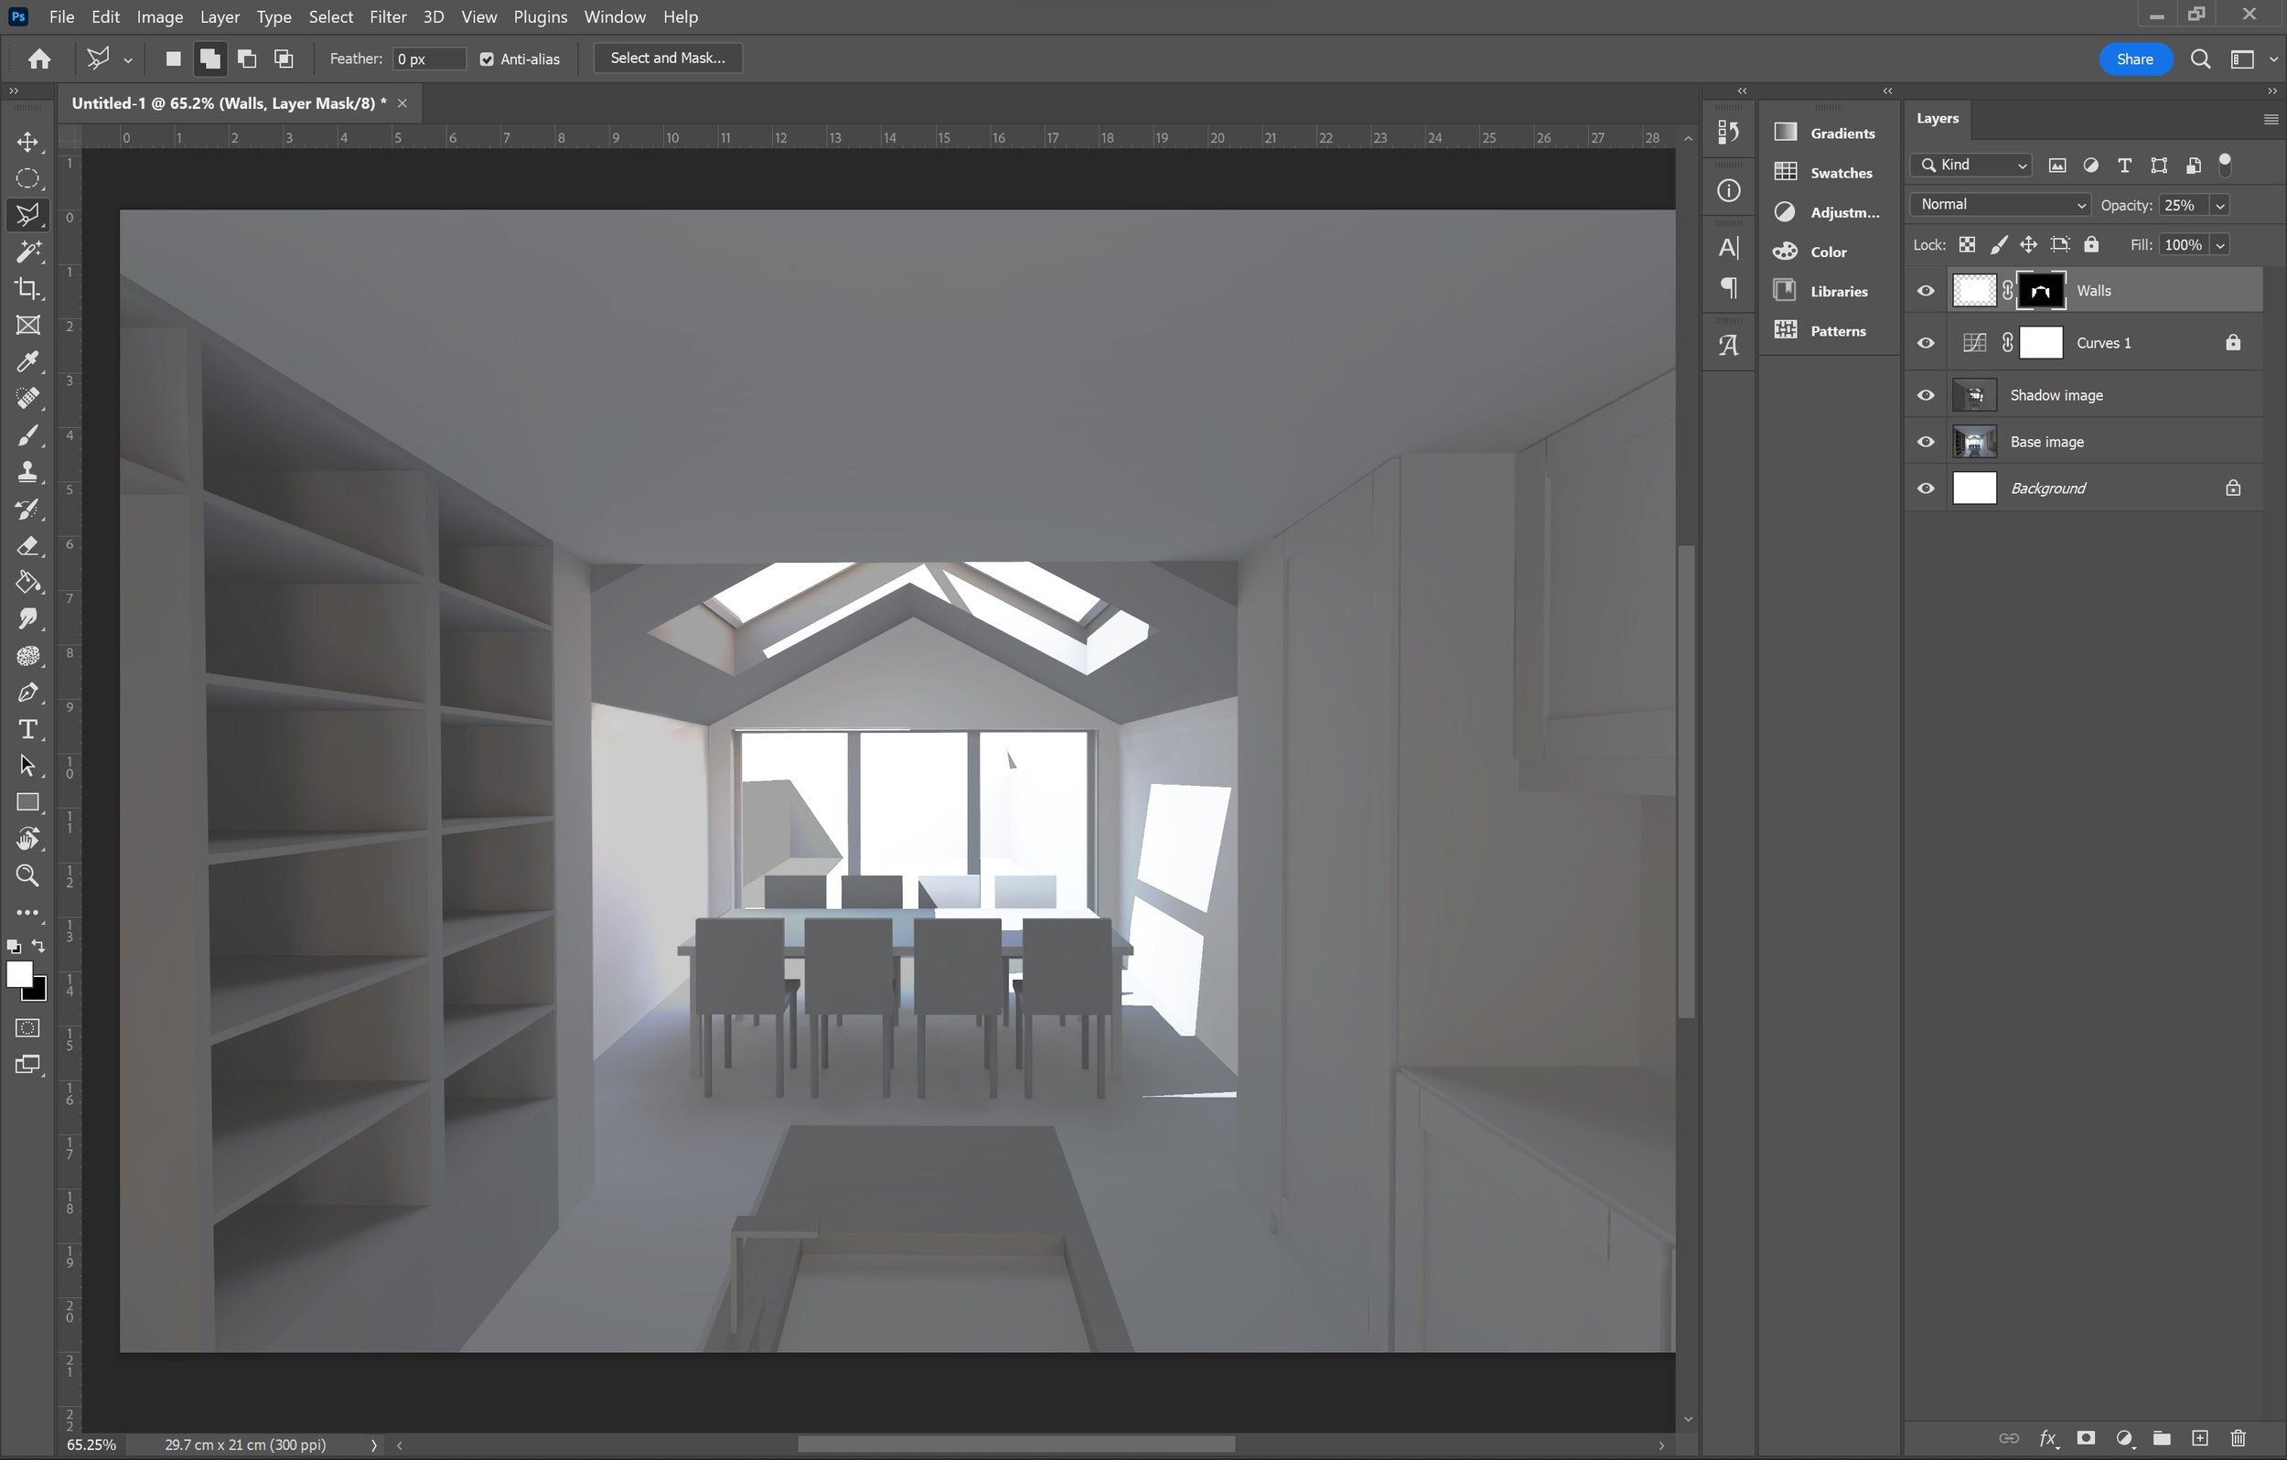Select the Elliptical Marquee tool
This screenshot has width=2287, height=1460.
point(27,178)
